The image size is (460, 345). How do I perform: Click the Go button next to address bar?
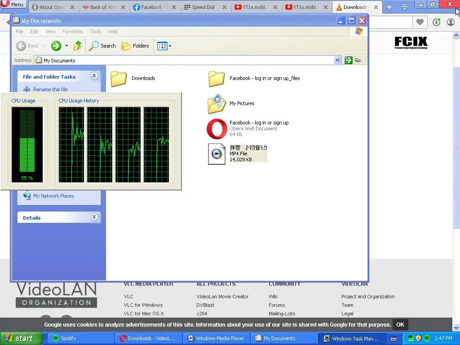(x=353, y=60)
